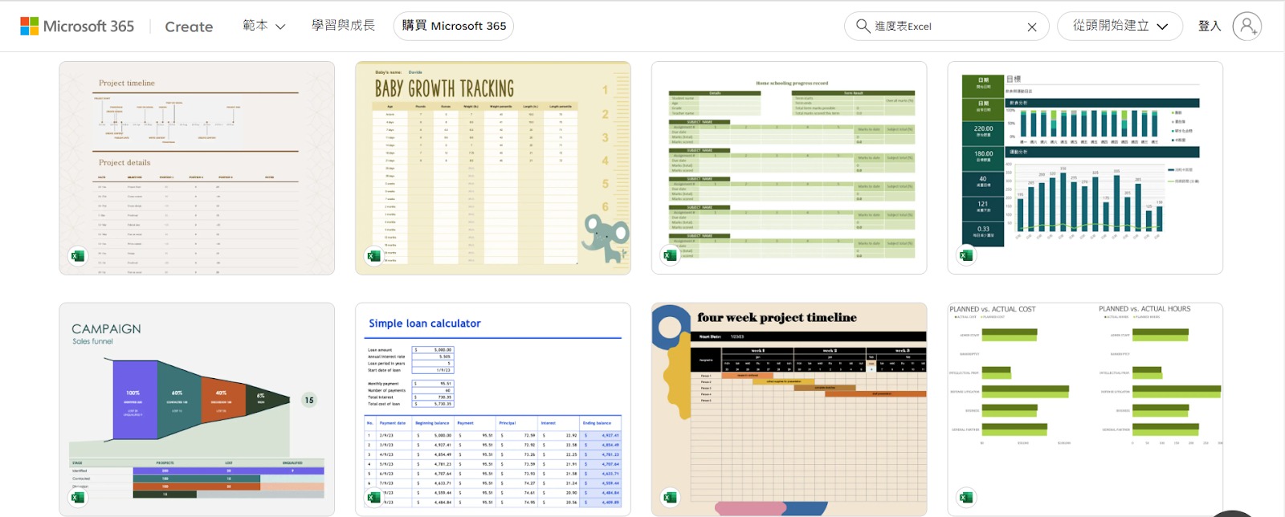Image resolution: width=1285 pixels, height=517 pixels.
Task: Click Excel icon on Project timeline template
Action: (x=78, y=256)
